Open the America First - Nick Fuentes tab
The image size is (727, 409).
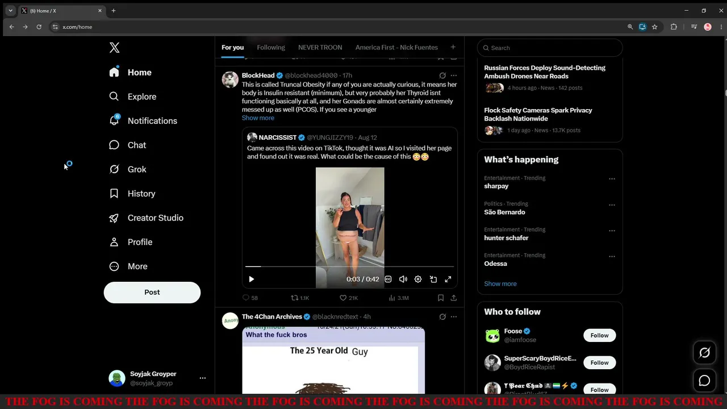396,47
